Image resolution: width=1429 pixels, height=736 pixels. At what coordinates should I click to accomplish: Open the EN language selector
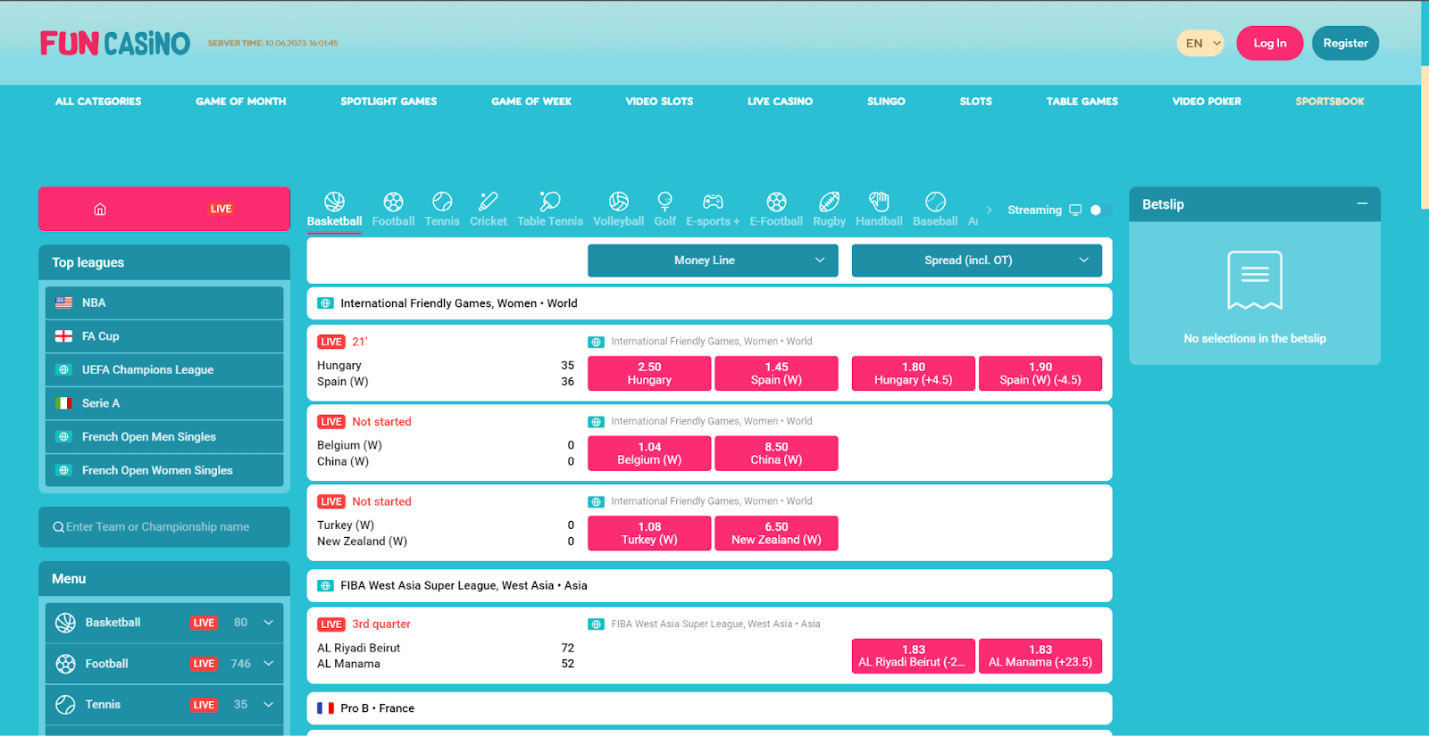pos(1200,43)
